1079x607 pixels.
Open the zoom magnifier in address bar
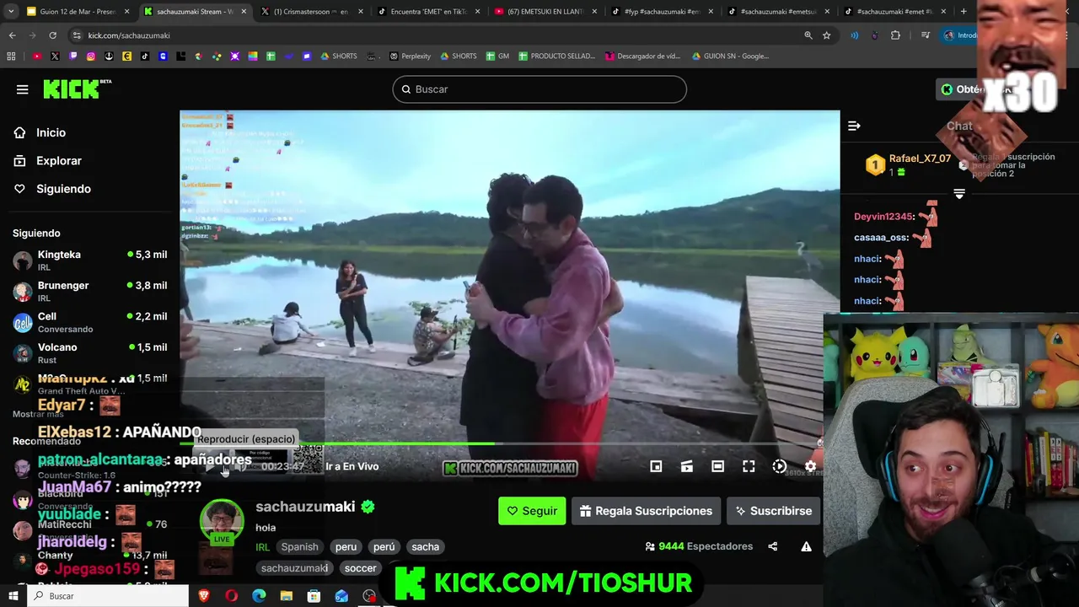click(808, 35)
